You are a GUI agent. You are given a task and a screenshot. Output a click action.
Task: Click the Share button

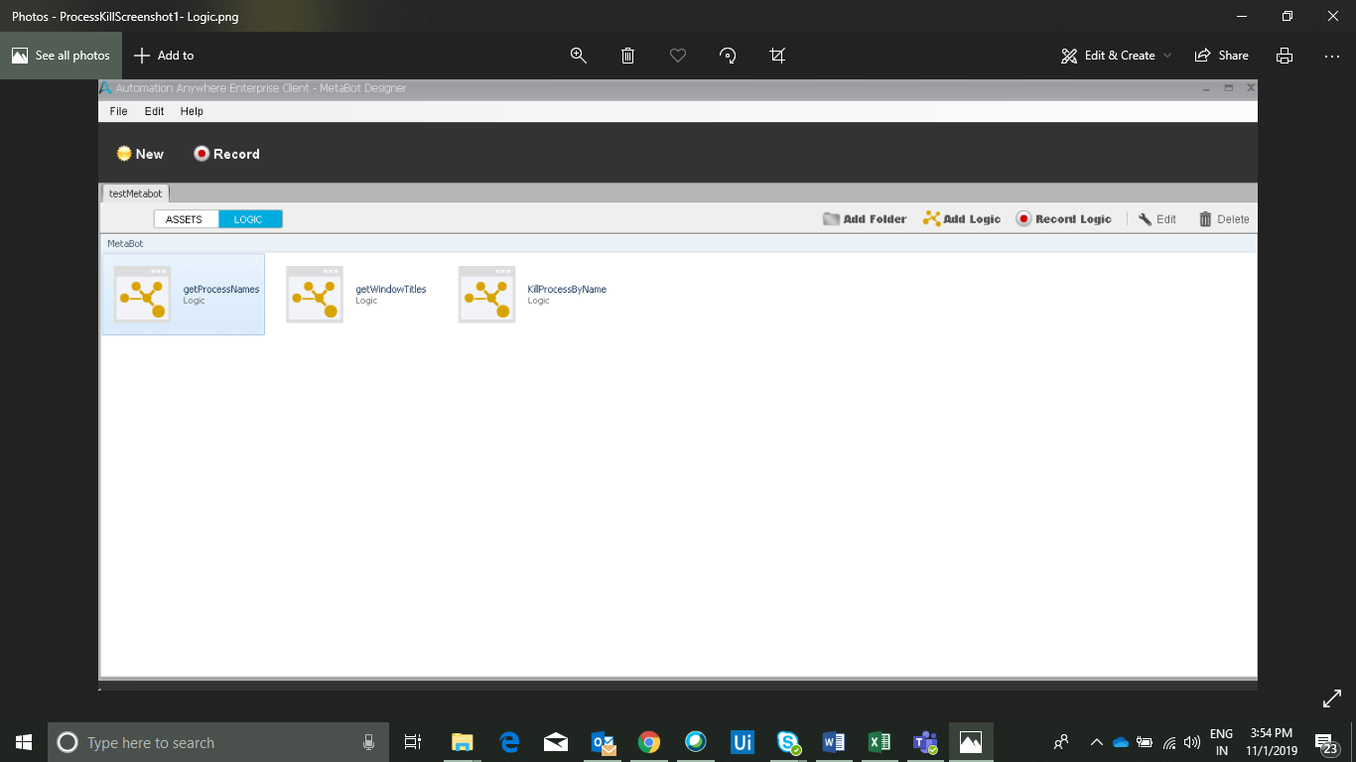click(x=1221, y=56)
